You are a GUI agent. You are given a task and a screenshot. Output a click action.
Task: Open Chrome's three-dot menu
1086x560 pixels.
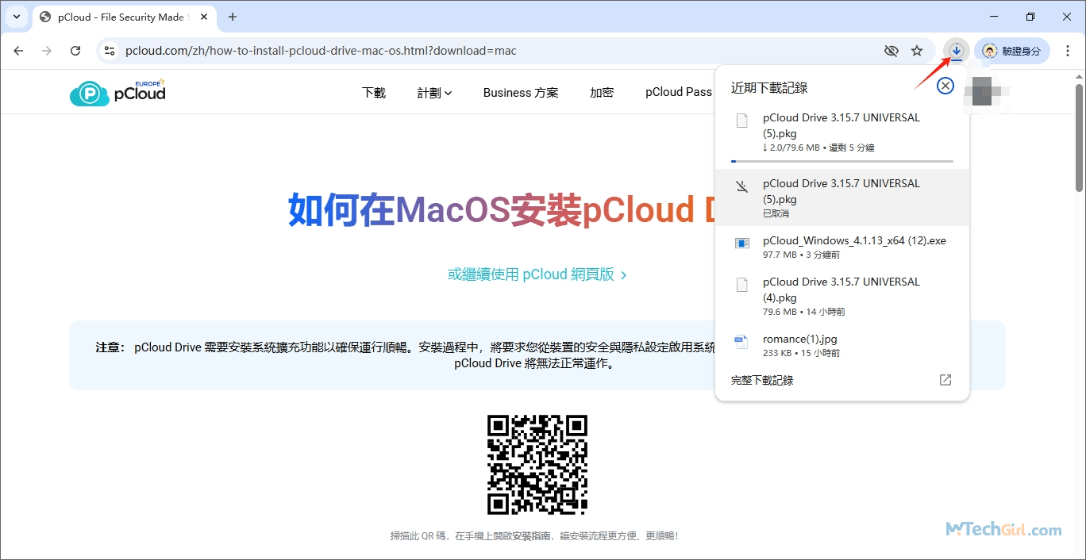[x=1068, y=51]
